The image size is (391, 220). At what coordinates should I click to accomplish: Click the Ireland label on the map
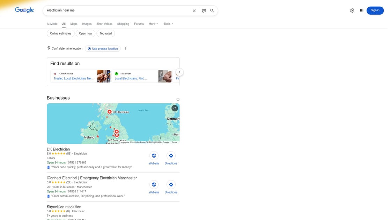[x=89, y=137]
